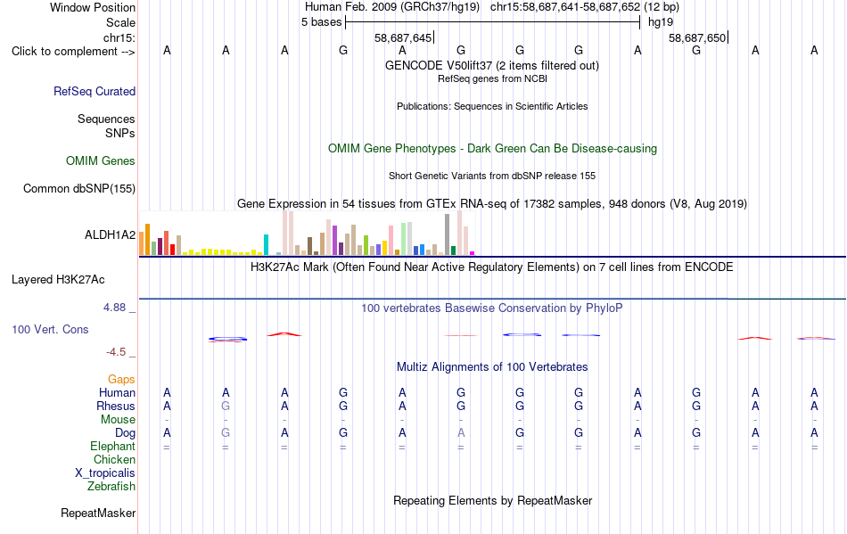Click the Mouse species row label
The height and width of the screenshot is (534, 847).
118,420
